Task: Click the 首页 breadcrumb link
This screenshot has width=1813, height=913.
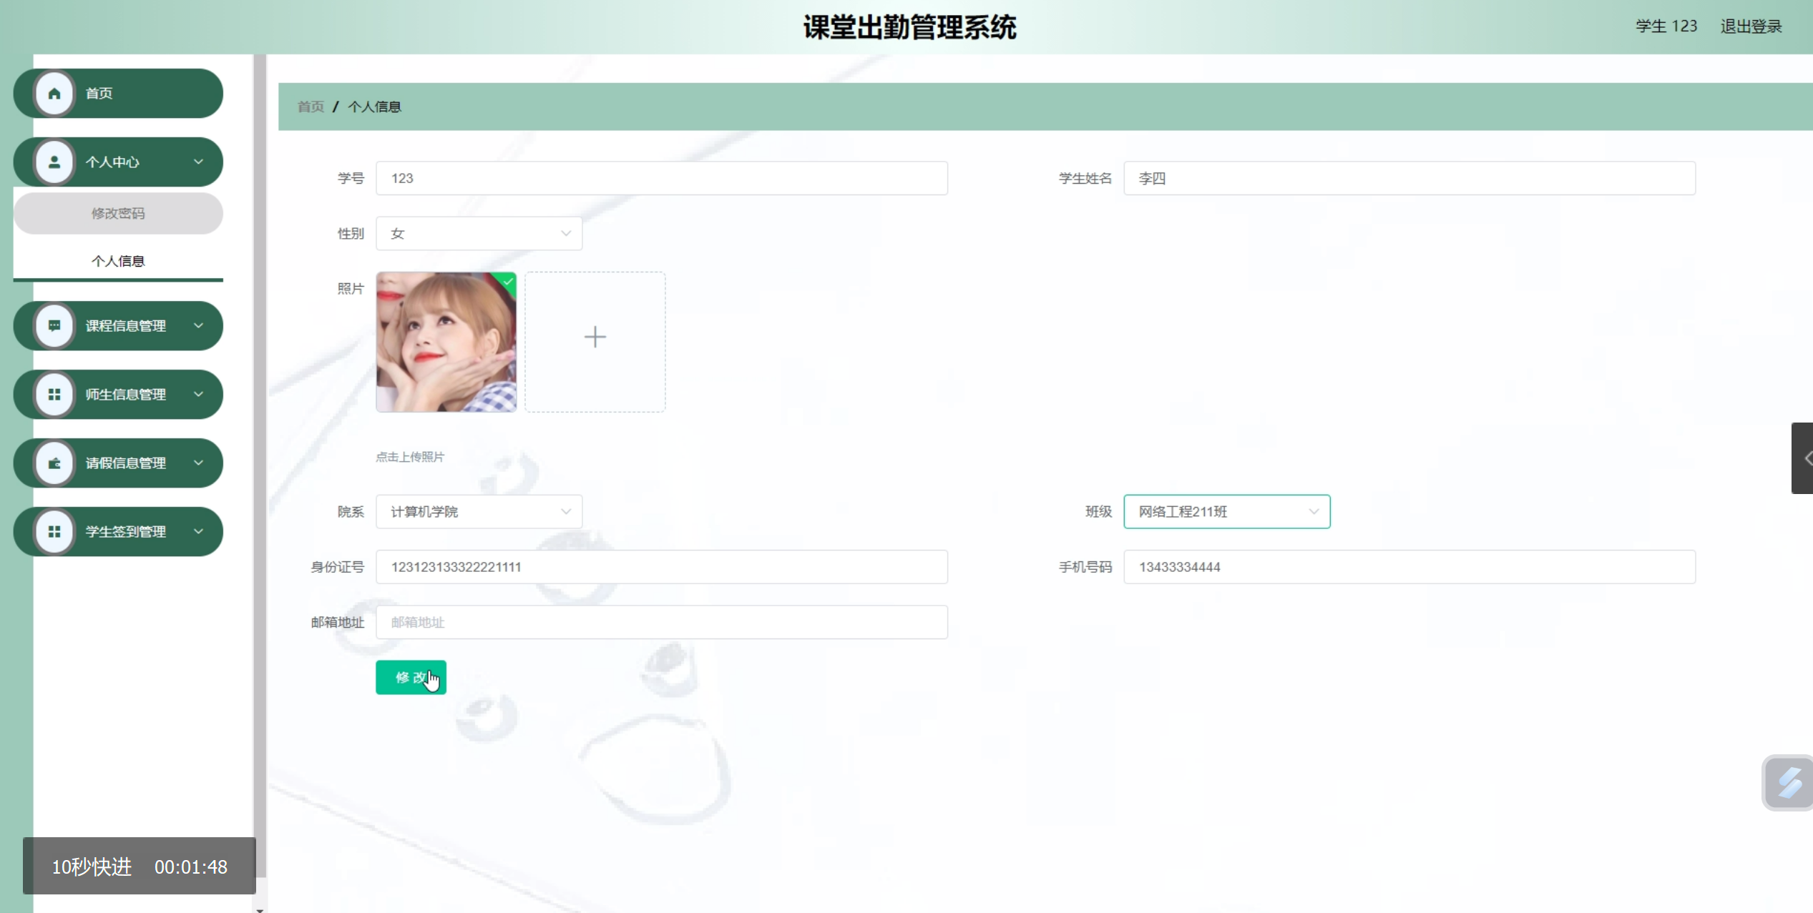Action: tap(311, 106)
